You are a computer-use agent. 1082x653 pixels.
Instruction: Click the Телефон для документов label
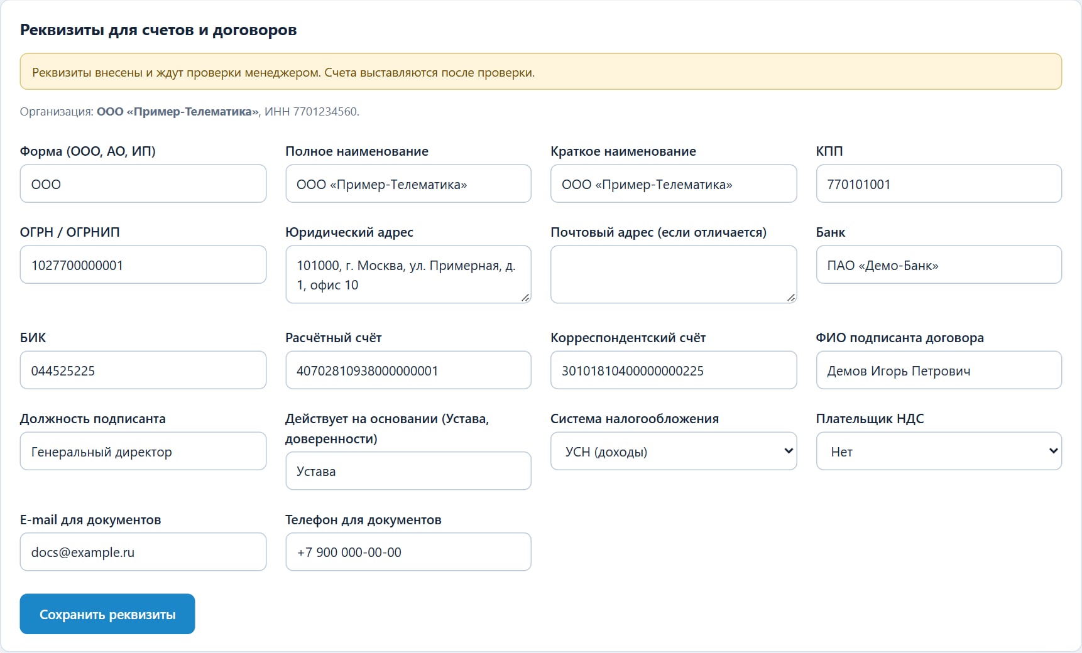(x=363, y=520)
